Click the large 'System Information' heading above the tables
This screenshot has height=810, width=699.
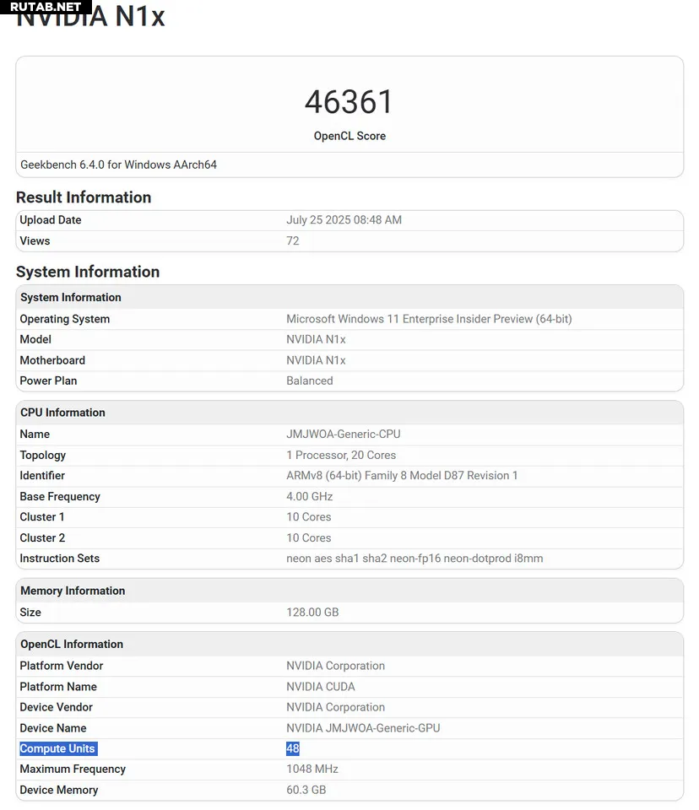88,272
